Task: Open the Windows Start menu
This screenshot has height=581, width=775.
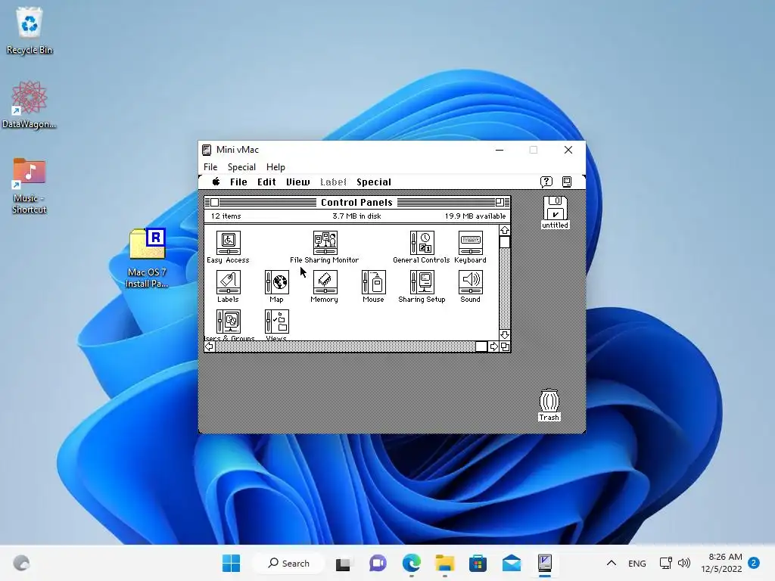Action: point(231,563)
